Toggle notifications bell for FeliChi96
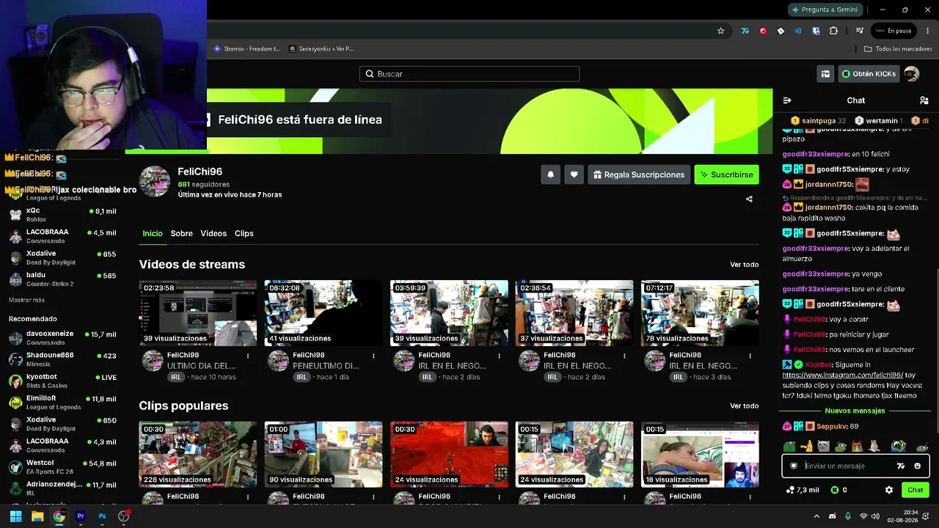Image resolution: width=939 pixels, height=528 pixels. coord(550,175)
